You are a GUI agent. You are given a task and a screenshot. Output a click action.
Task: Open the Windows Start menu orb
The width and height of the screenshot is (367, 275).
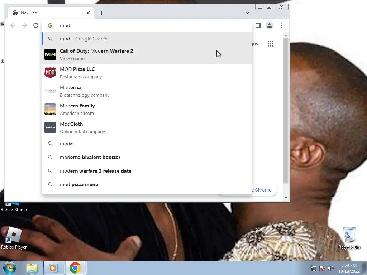pos(10,268)
